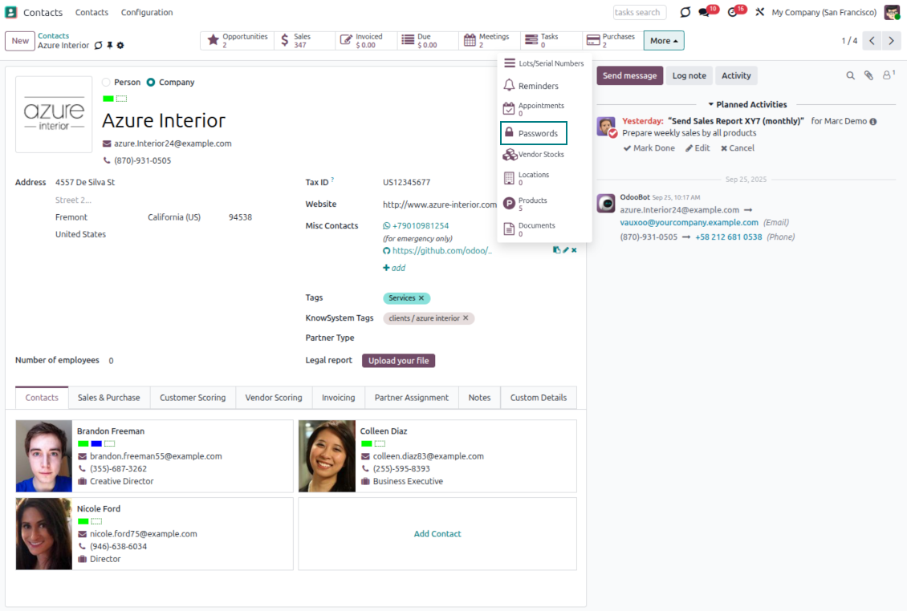
Task: Remove the Services tag
Action: point(421,298)
